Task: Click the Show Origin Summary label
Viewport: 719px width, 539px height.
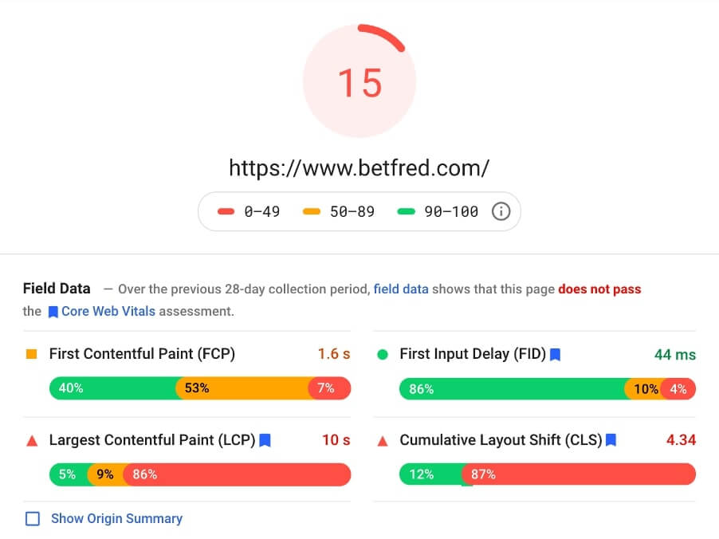Action: [x=116, y=518]
